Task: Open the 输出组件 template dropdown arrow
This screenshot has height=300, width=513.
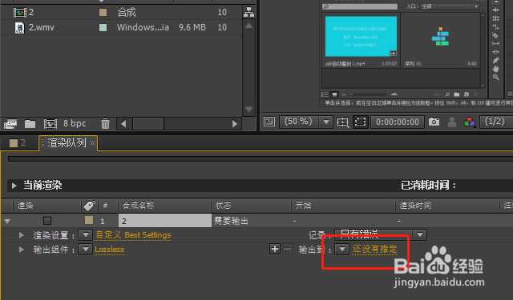Action: pyautogui.click(x=86, y=250)
